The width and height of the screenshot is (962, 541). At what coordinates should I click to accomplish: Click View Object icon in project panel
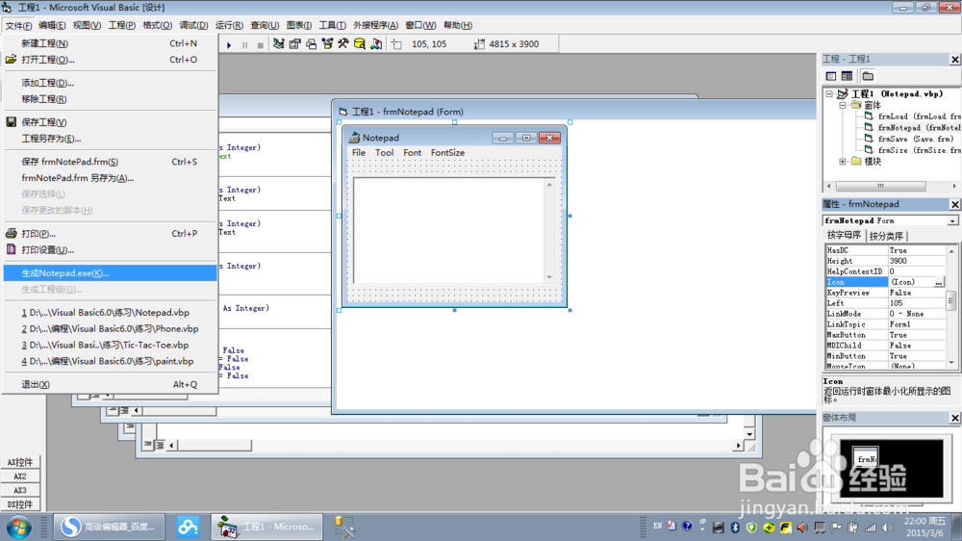coord(848,76)
